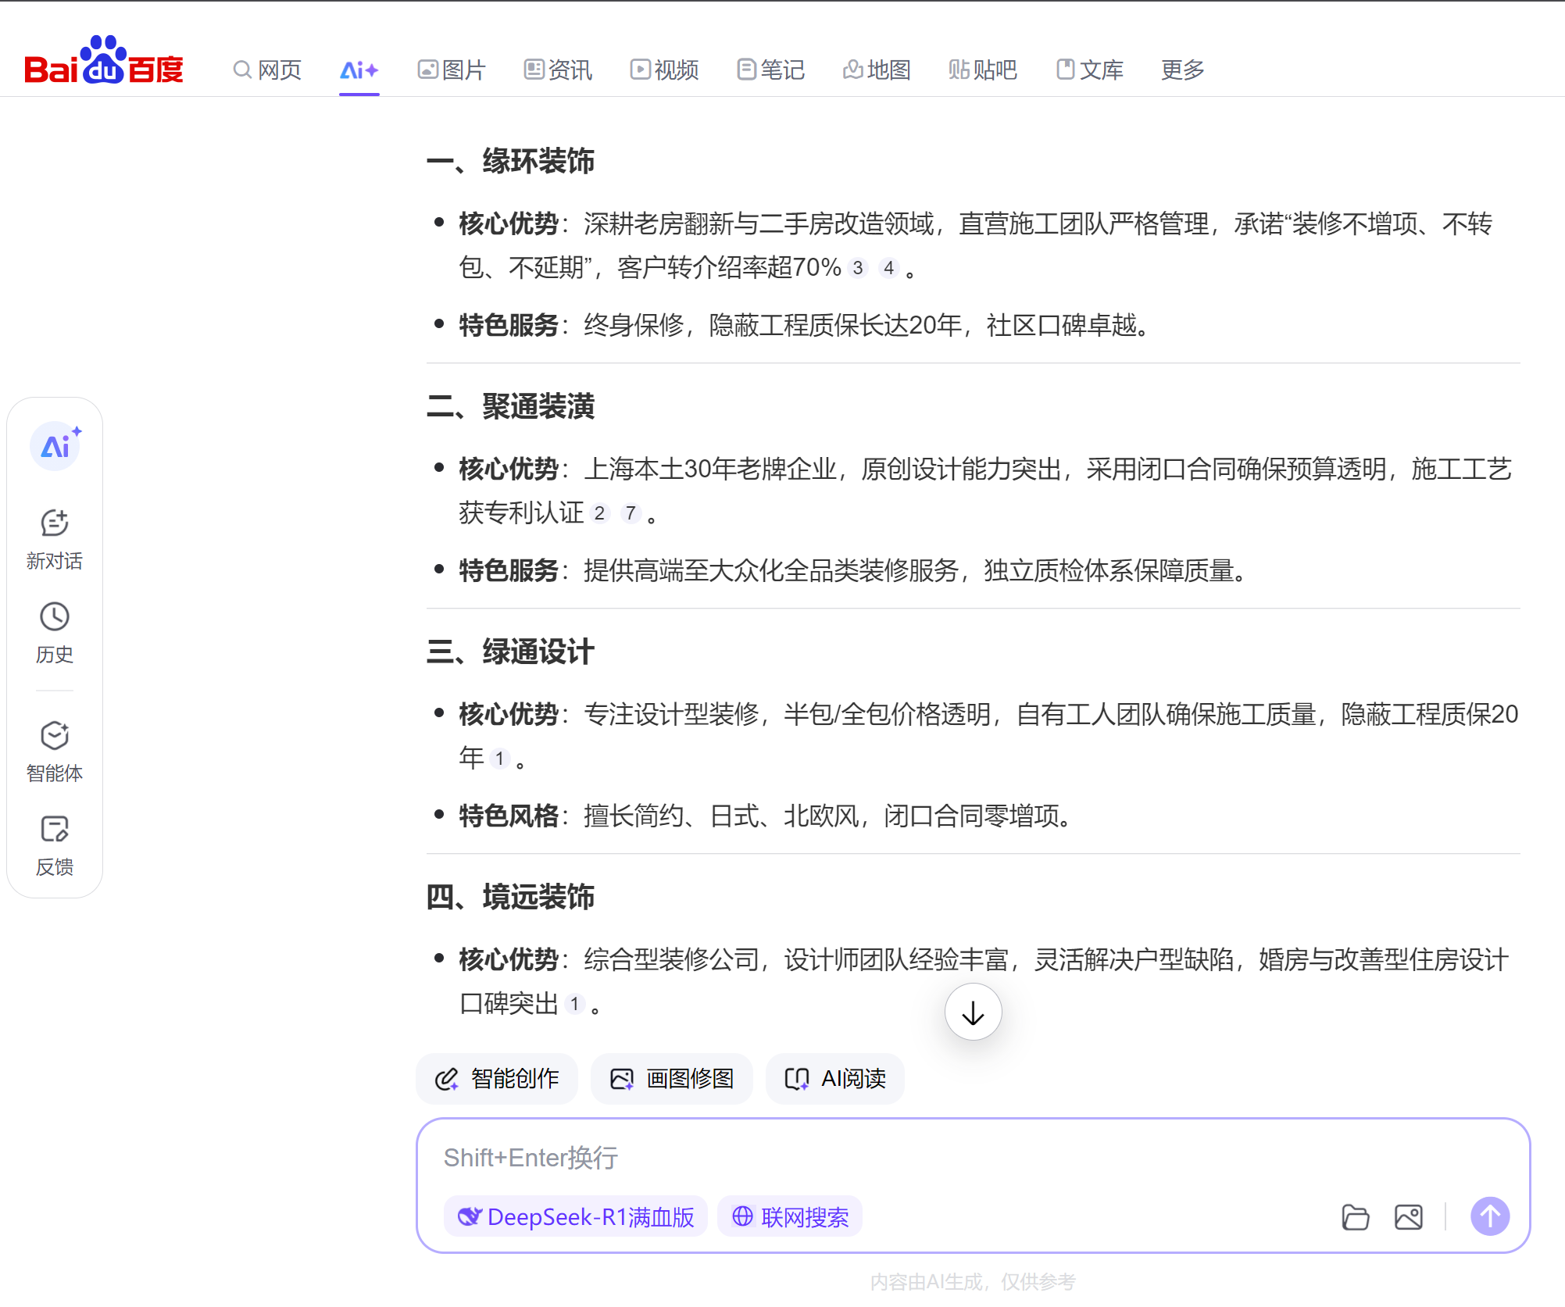Start a 新对话 from sidebar

click(55, 540)
